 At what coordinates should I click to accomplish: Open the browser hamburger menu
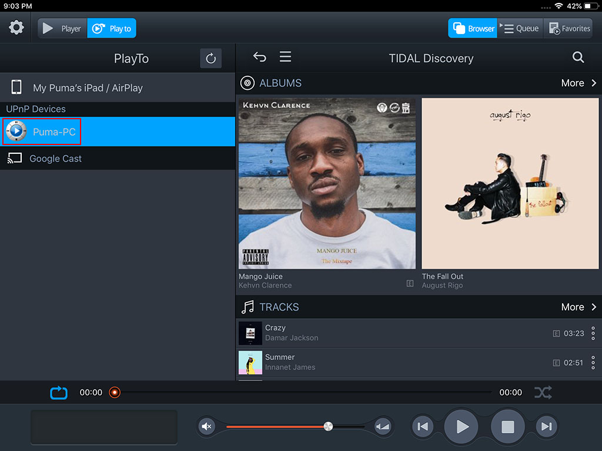(285, 57)
